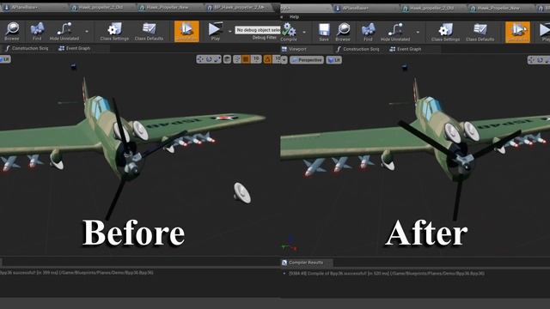
Task: Click Find icon in the Before pane toolbar
Action: (x=37, y=31)
